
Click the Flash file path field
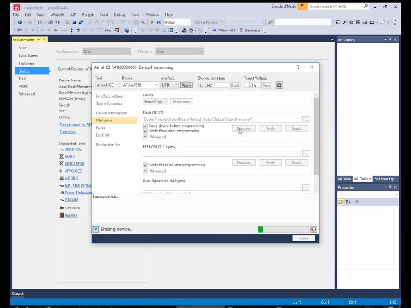(222, 119)
